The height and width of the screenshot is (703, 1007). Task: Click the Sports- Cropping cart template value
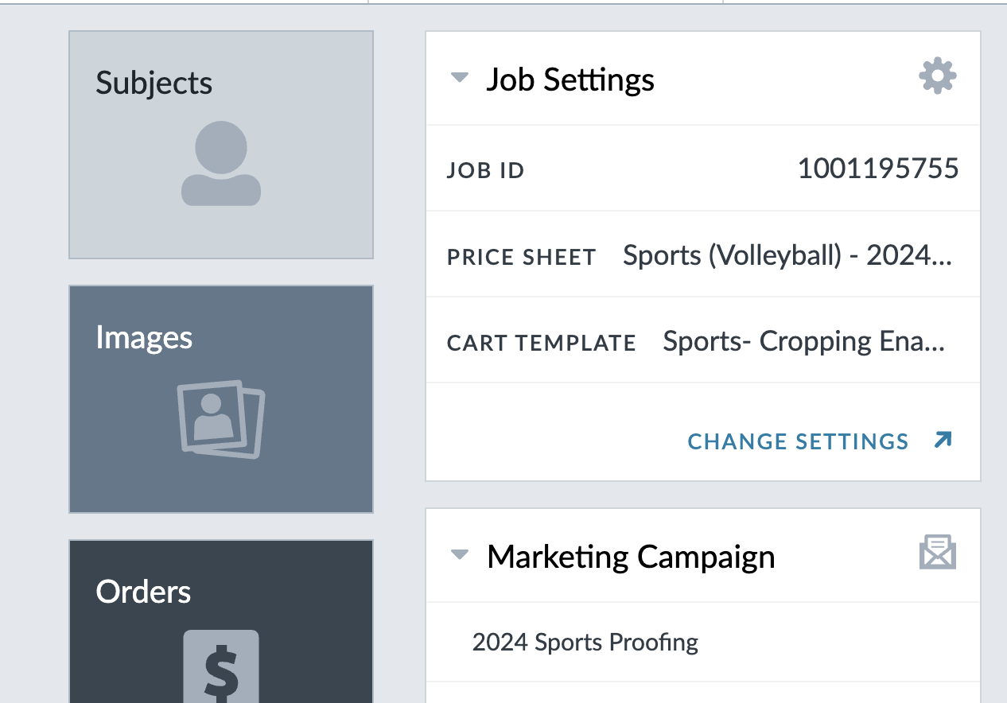click(x=803, y=341)
